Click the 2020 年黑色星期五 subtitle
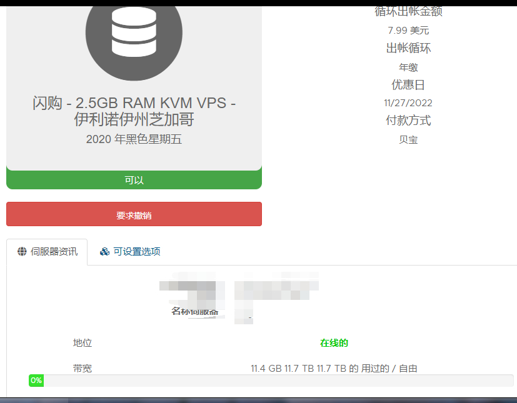This screenshot has height=403, width=517. (134, 139)
